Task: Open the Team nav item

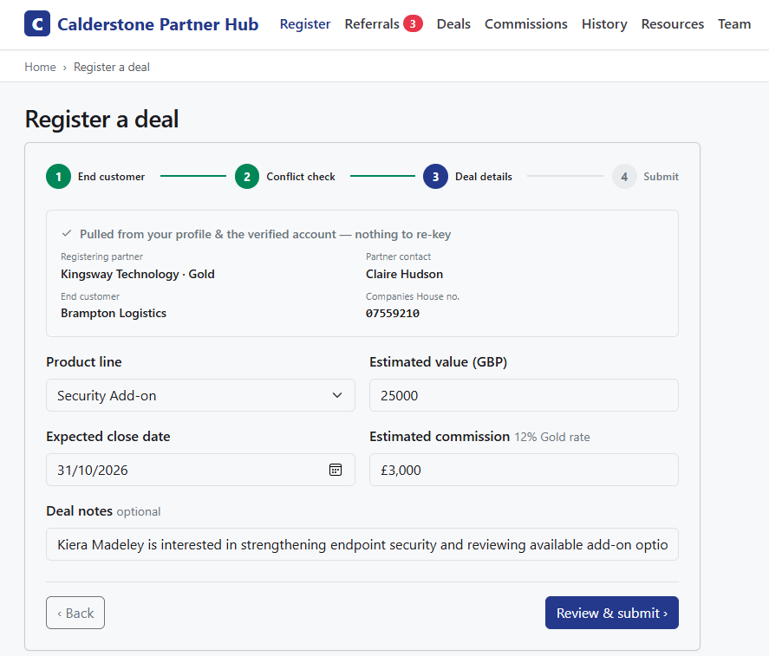Action: coord(734,24)
